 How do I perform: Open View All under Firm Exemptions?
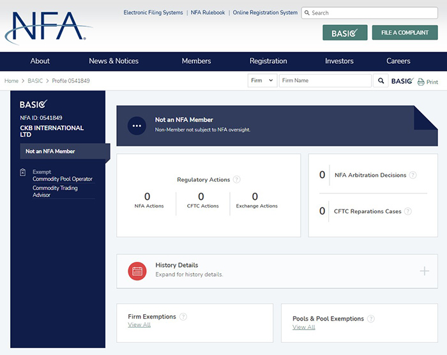click(x=139, y=325)
